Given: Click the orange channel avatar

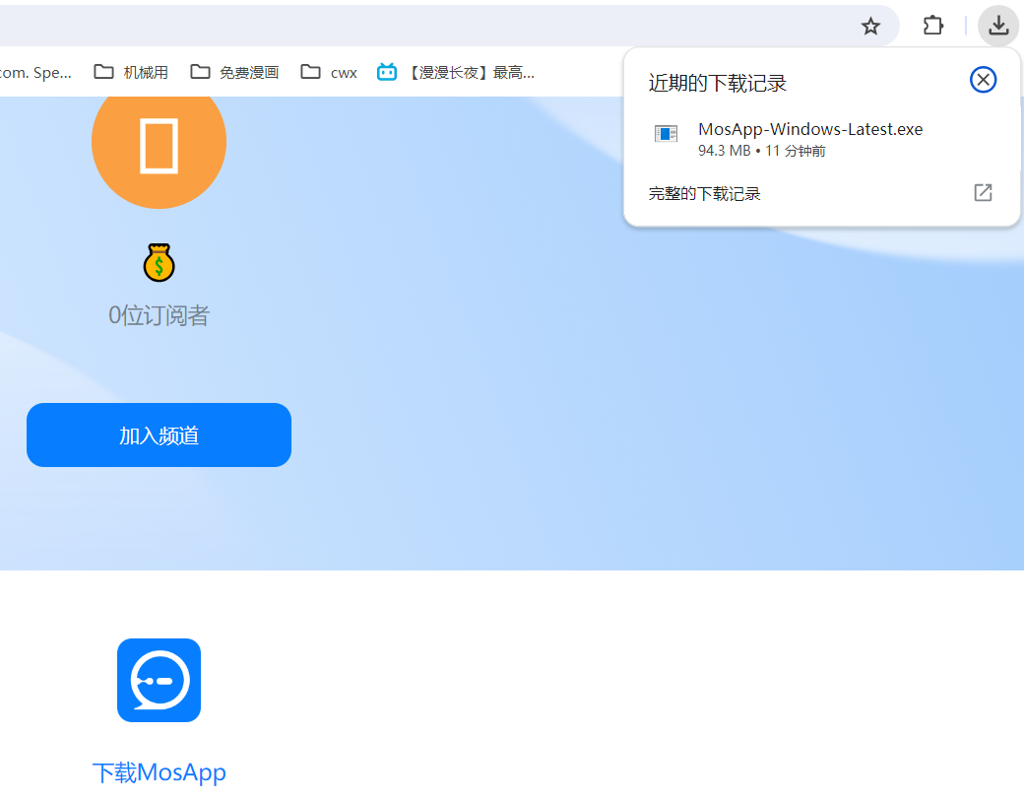Looking at the screenshot, I should click(x=159, y=151).
